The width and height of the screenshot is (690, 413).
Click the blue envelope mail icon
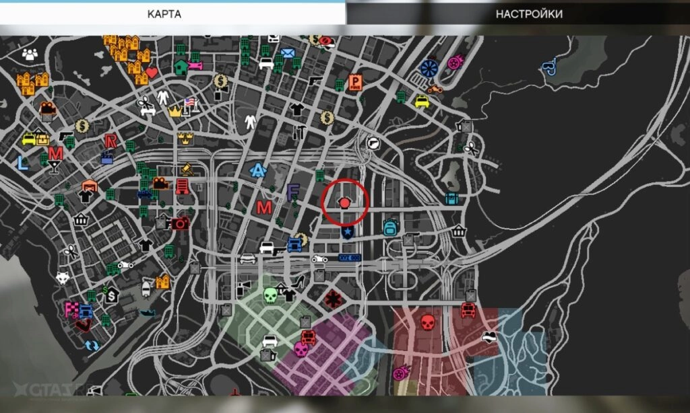coord(288,53)
